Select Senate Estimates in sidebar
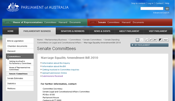Screen dimensions: 175x101 click(20, 78)
